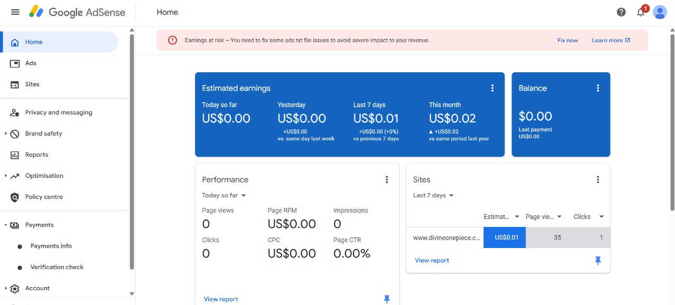Screen dimensions: 675x305
Task: Expand the Optimisation section arrow
Action: [6, 176]
